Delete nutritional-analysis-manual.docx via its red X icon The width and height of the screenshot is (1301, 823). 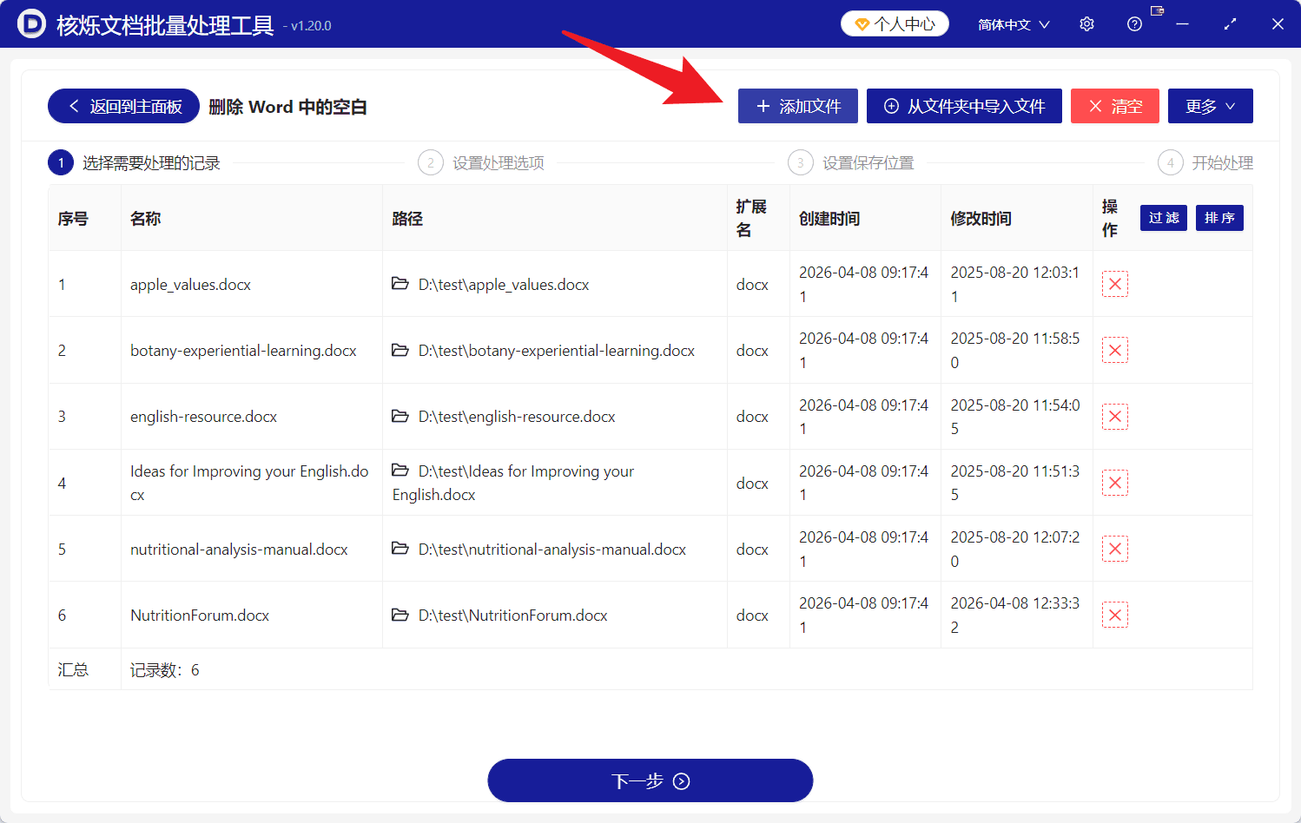pyautogui.click(x=1115, y=548)
